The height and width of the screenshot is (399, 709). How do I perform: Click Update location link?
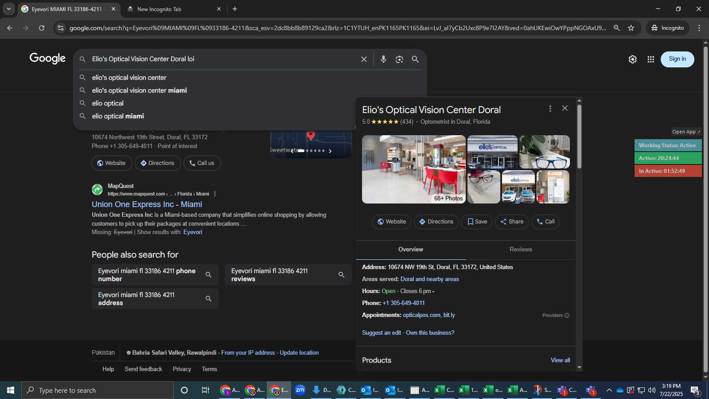click(x=299, y=353)
